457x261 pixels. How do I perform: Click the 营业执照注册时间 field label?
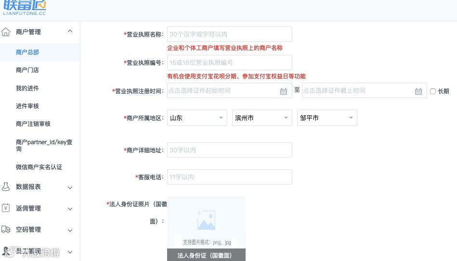point(138,91)
